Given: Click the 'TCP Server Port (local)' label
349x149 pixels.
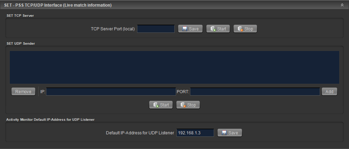Looking at the screenshot, I should (113, 29).
